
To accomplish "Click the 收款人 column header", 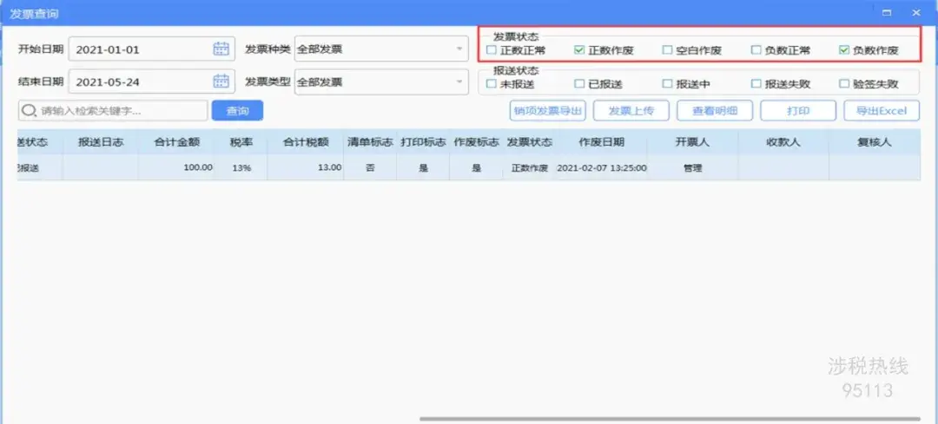I will click(783, 142).
